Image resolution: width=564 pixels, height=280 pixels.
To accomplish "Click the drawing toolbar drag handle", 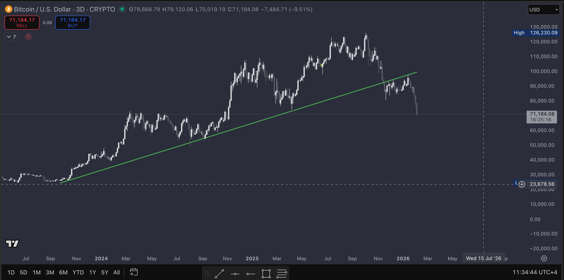I will point(207,274).
